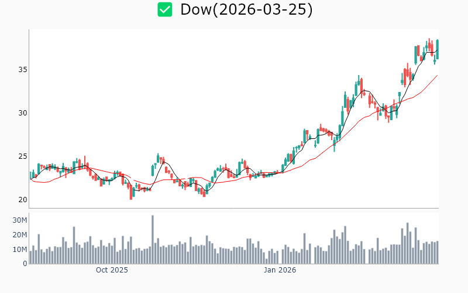Select the 35 price axis label
This screenshot has height=293, width=468.
pyautogui.click(x=22, y=70)
